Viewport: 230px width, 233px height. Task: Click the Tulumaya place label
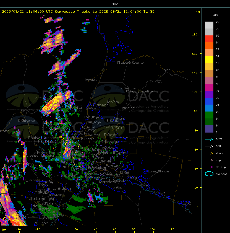click(x=94, y=122)
